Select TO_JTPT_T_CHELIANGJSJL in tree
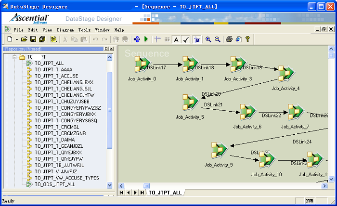Image resolution: width=337 pixels, height=206 pixels. [x=64, y=89]
